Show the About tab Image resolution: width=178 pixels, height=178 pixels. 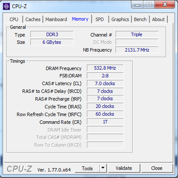tap(158, 19)
